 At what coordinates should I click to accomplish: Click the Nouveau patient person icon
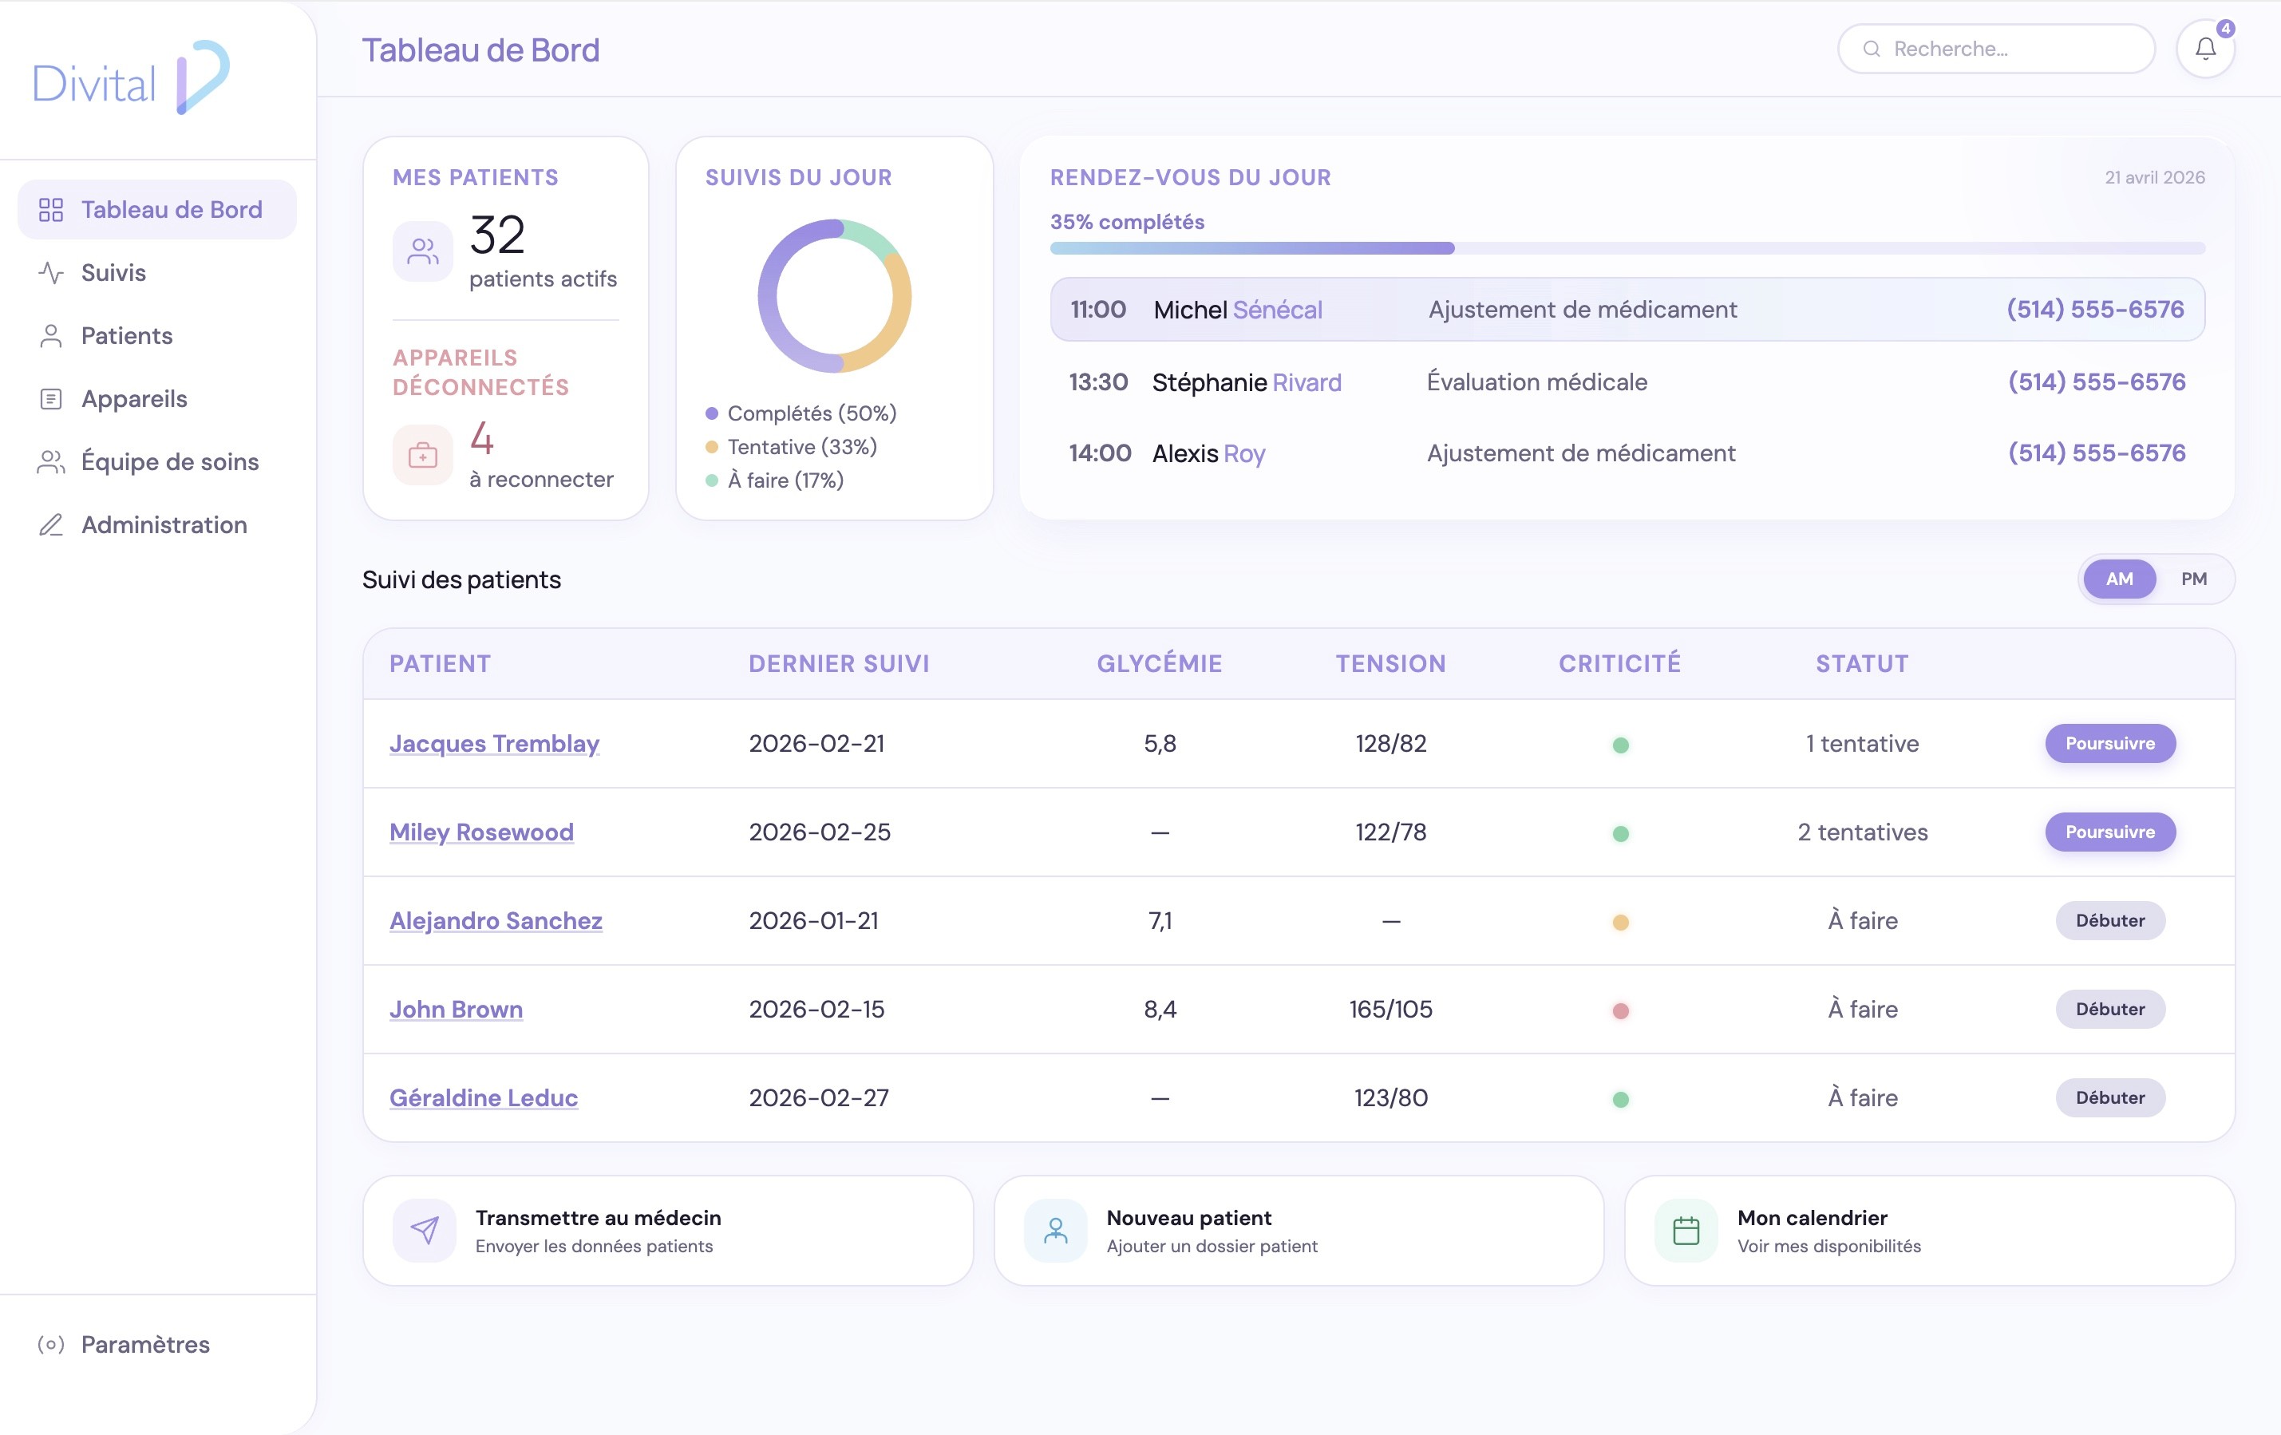pyautogui.click(x=1054, y=1229)
